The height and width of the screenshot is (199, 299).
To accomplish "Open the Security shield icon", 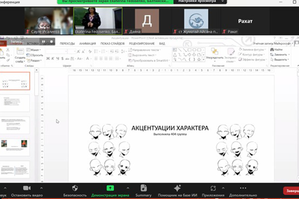I will 75,188.
